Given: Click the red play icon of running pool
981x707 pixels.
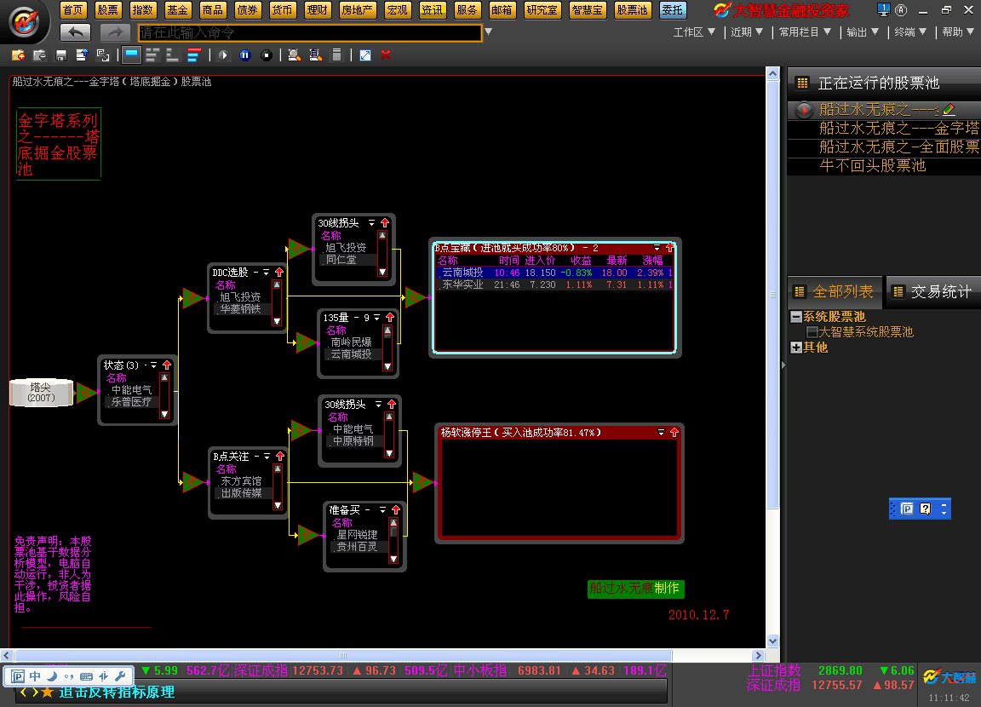Looking at the screenshot, I should click(804, 110).
